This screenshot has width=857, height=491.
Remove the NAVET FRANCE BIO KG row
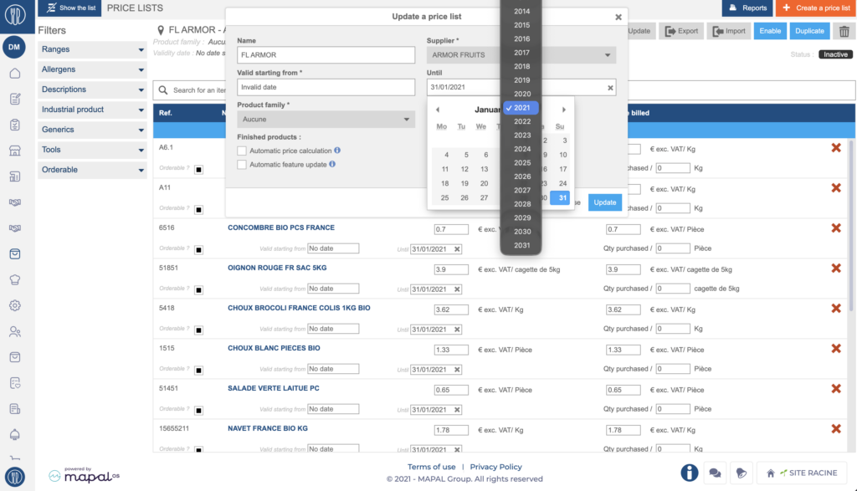(x=836, y=429)
